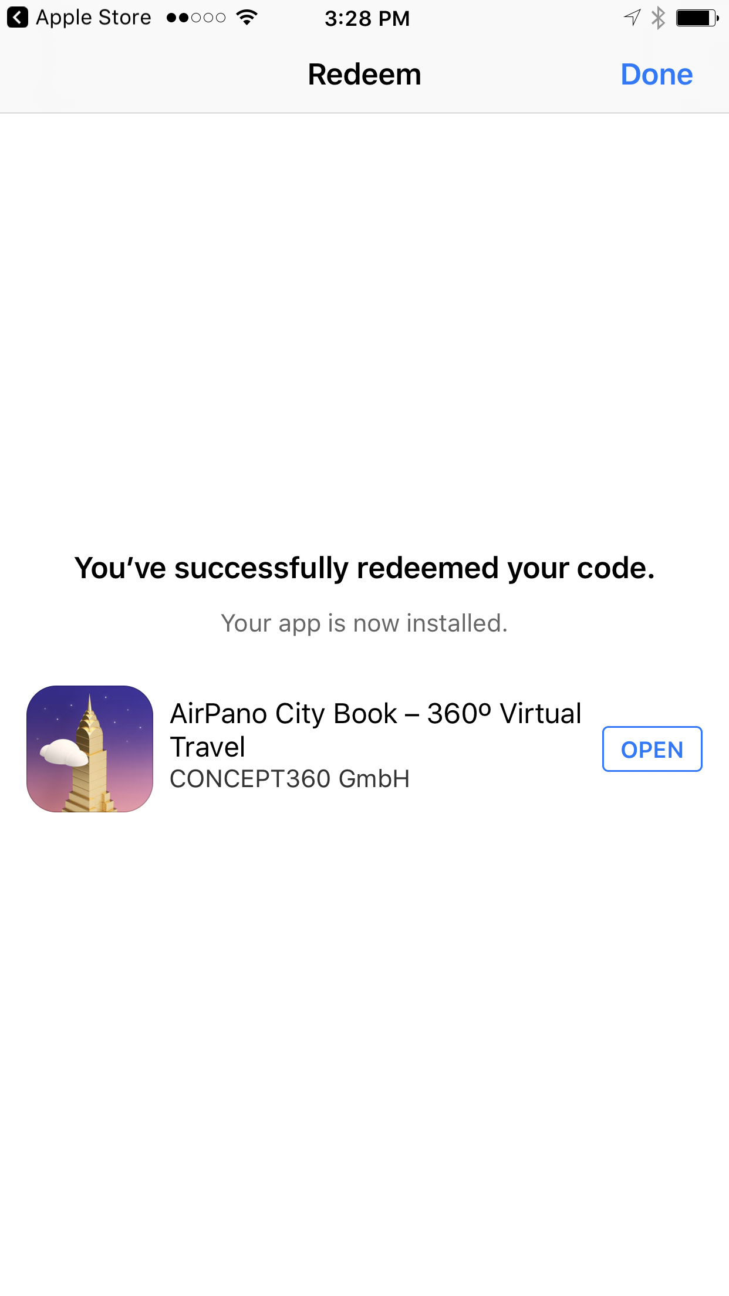Tap the white cloud in the app icon
Screen dimensions: 729x1296
pyautogui.click(x=63, y=752)
